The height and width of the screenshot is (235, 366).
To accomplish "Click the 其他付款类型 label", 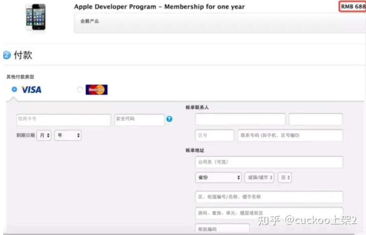I will tap(20, 77).
